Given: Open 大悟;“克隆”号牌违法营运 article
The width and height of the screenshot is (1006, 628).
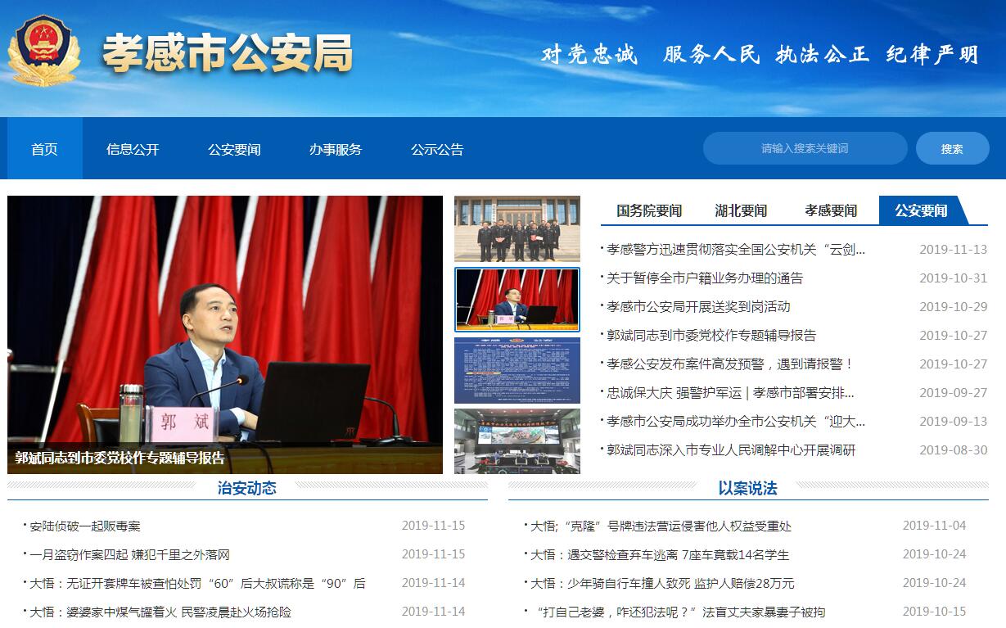Looking at the screenshot, I should [661, 526].
